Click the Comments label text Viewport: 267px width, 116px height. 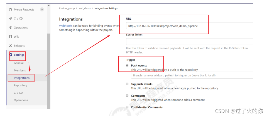click(138, 96)
